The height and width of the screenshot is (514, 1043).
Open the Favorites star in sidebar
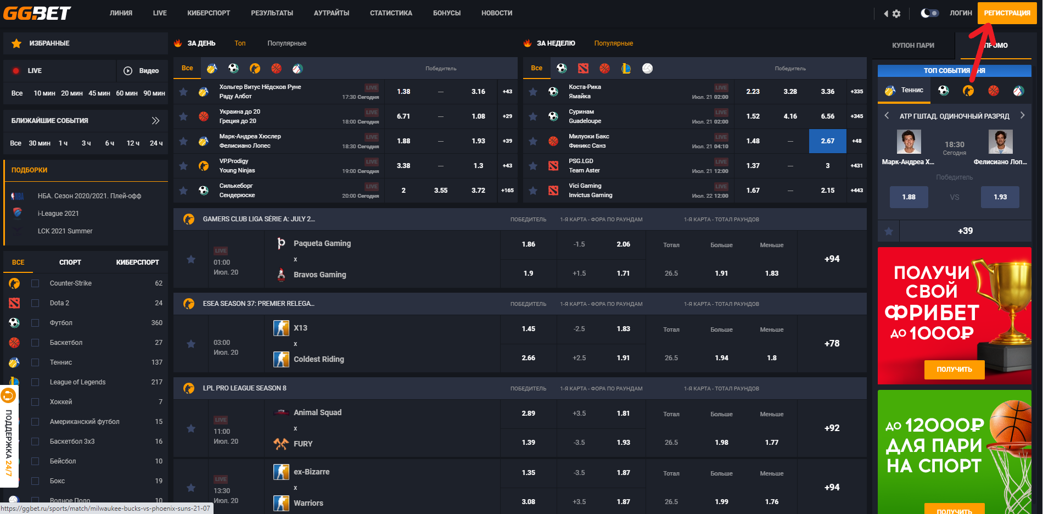coord(16,43)
